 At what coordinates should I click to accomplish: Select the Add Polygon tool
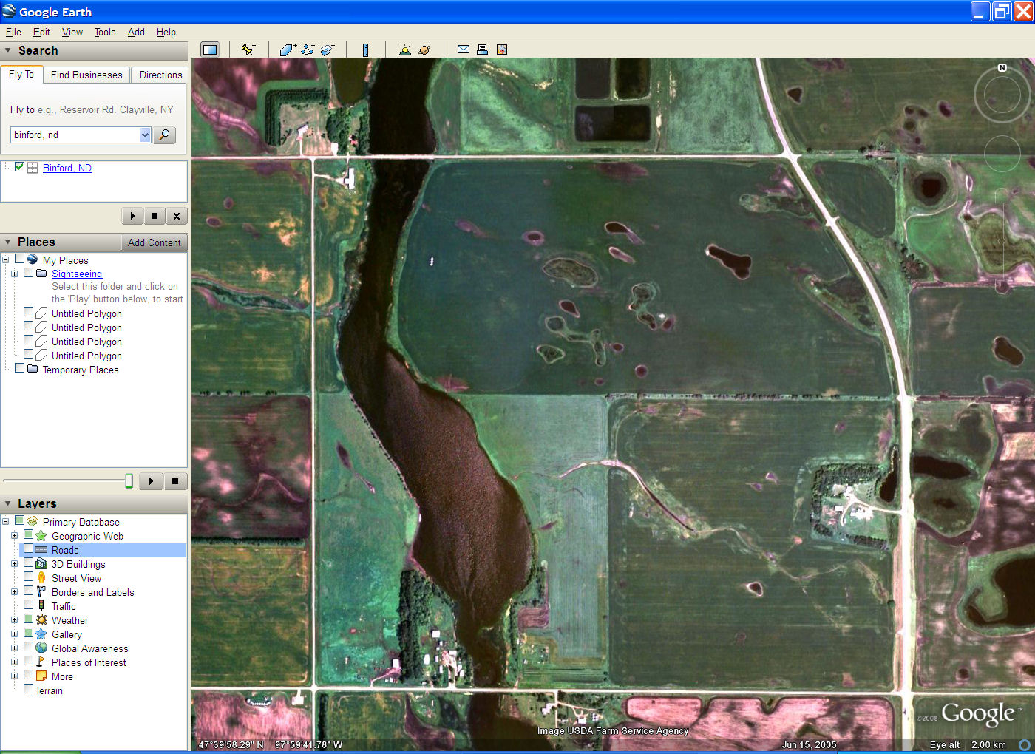pyautogui.click(x=288, y=50)
